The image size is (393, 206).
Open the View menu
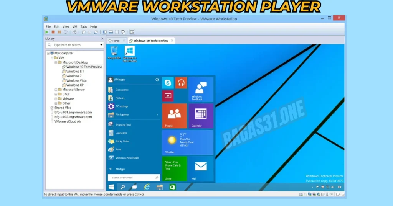click(66, 26)
